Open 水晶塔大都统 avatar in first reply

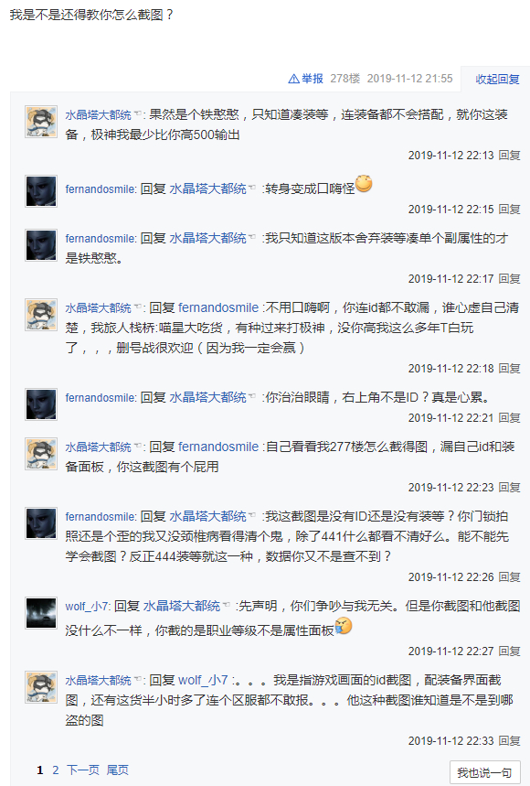pos(41,122)
